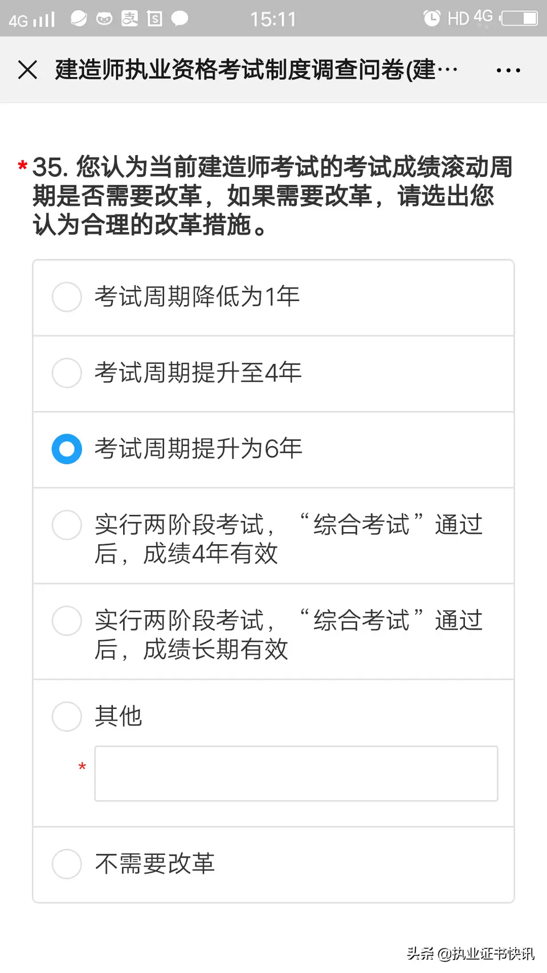
Task: Close the survey page with X icon
Action: [27, 70]
